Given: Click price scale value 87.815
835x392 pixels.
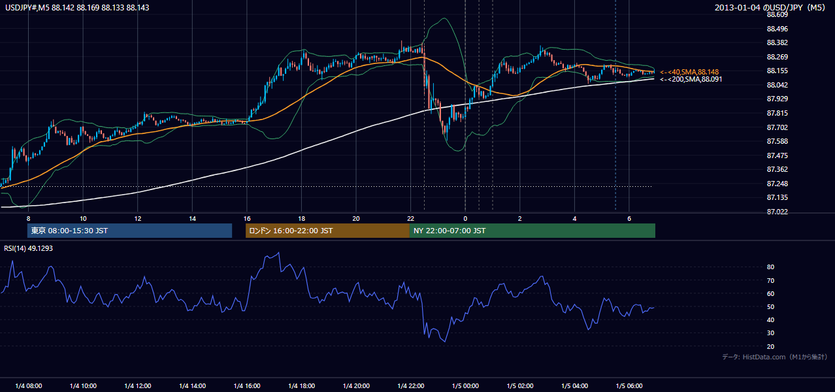Looking at the screenshot, I should tap(776, 113).
